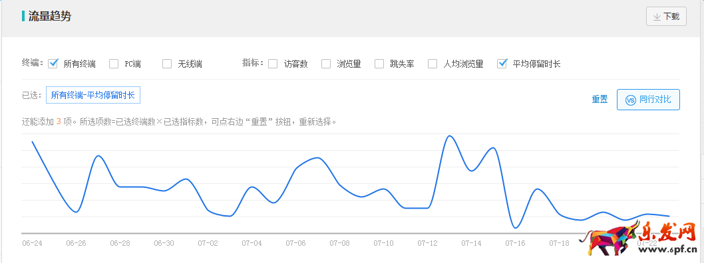
Task: Check the 无线端 checkbox
Action: [167, 64]
